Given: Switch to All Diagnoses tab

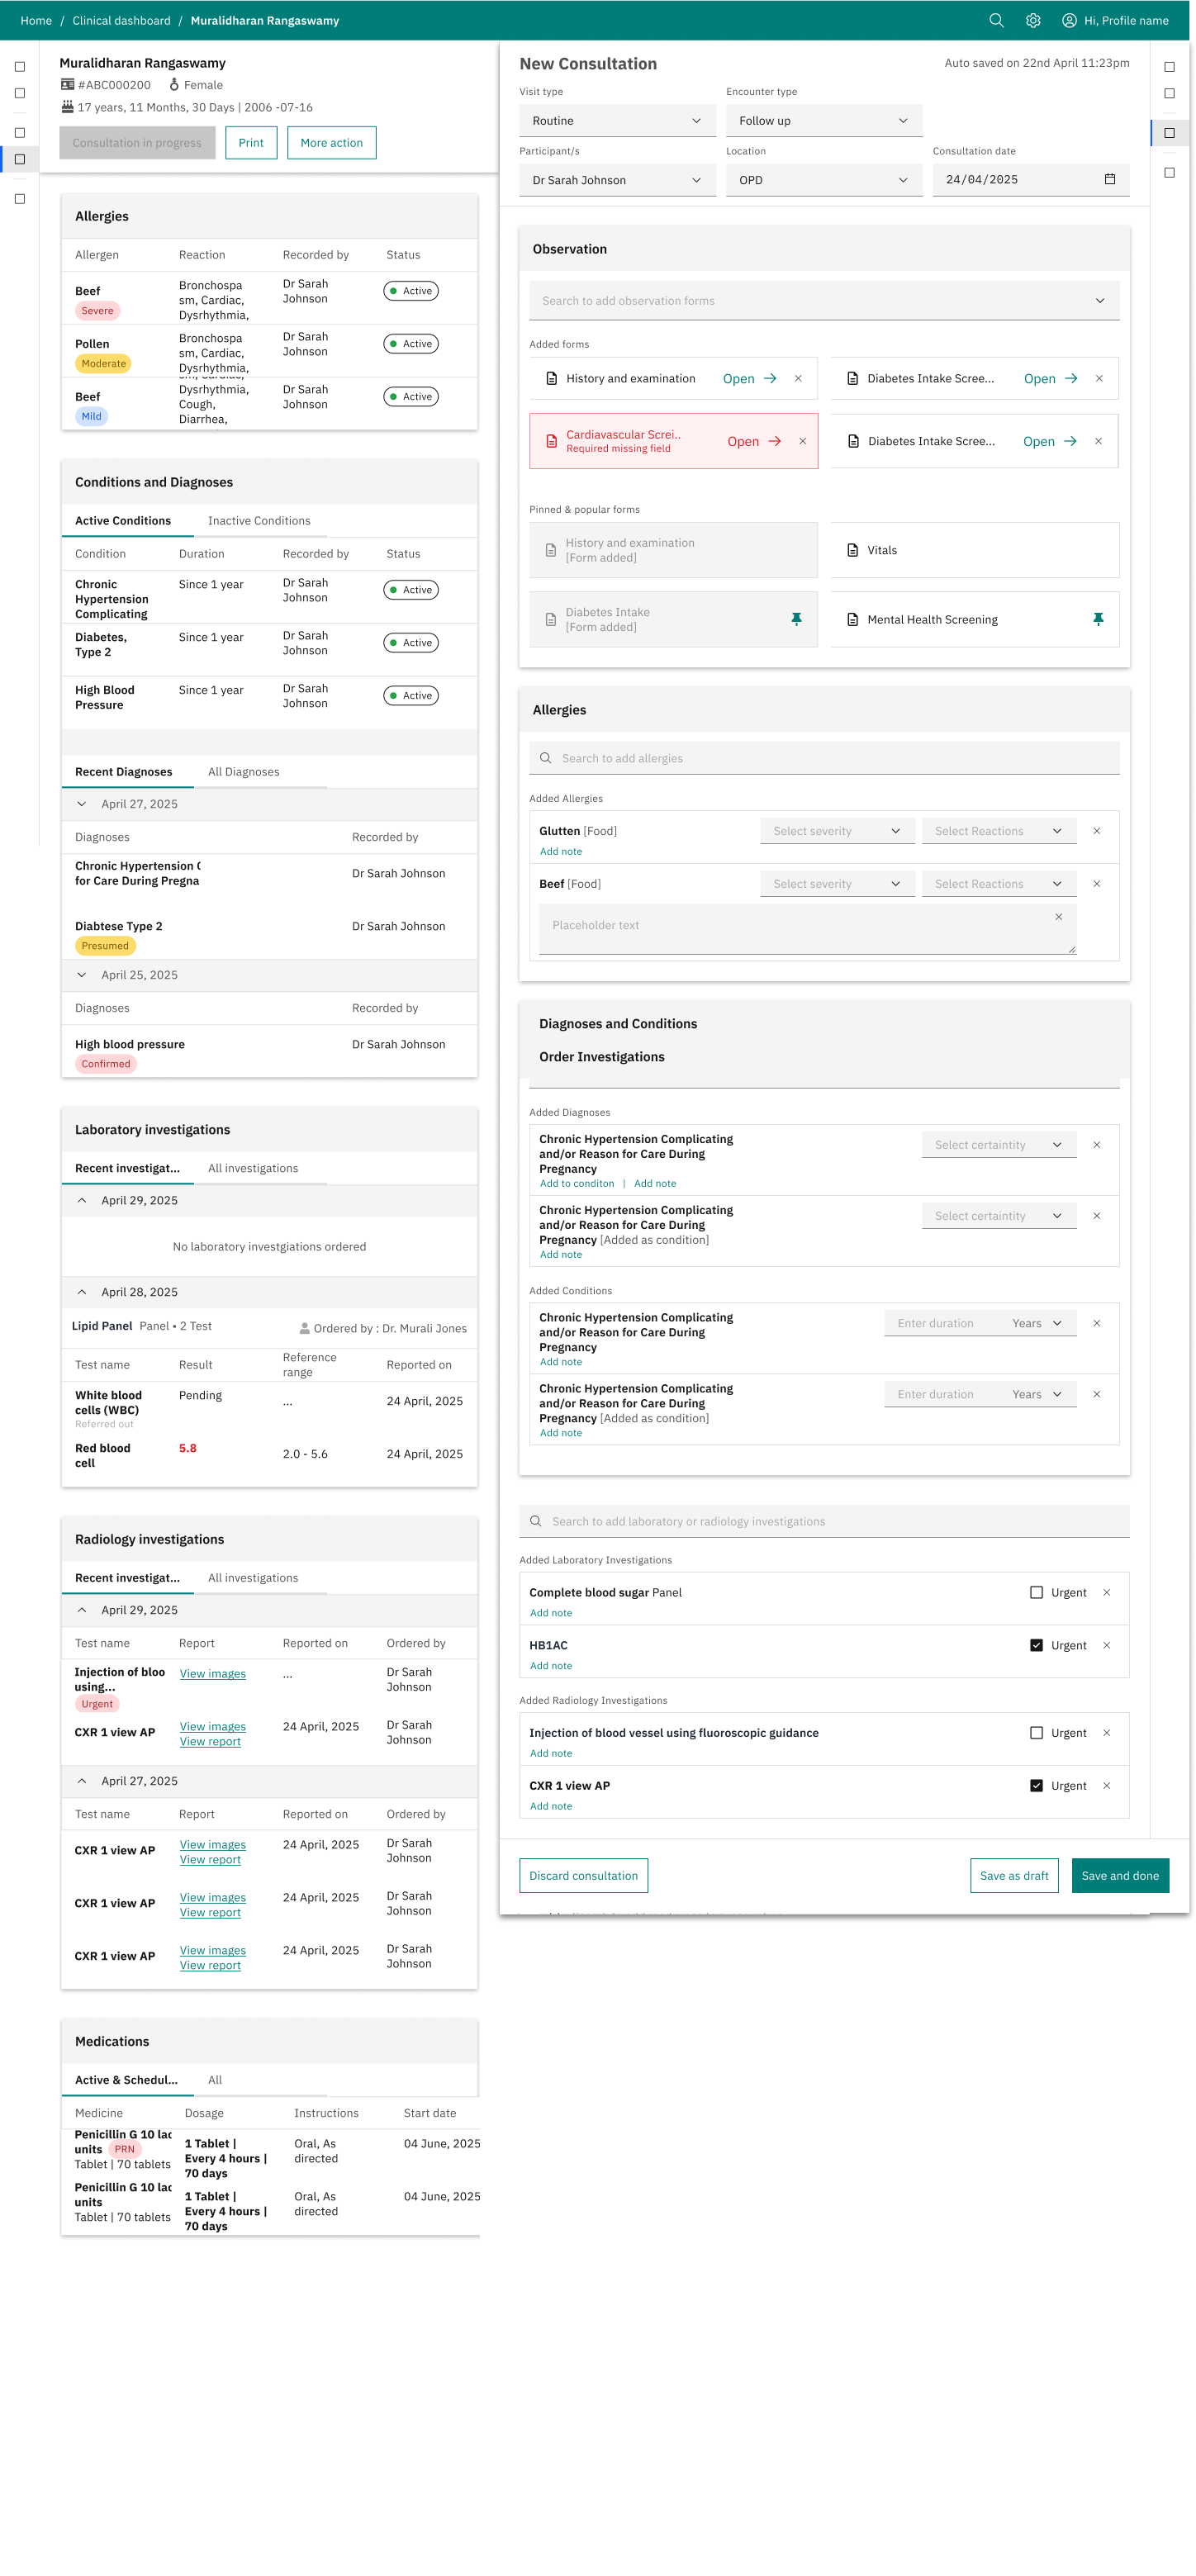Looking at the screenshot, I should (x=243, y=772).
